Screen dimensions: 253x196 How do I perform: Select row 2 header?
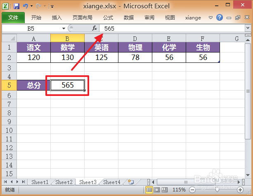tap(9, 57)
